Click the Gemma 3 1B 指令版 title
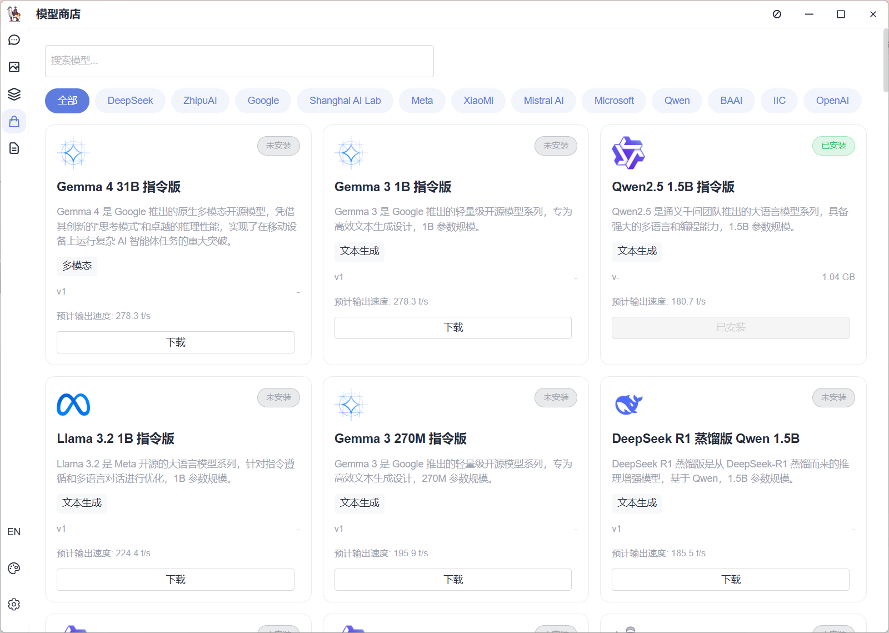 pyautogui.click(x=393, y=187)
